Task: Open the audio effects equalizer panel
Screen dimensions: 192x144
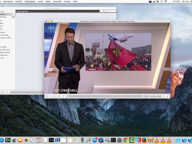Action: [164, 96]
